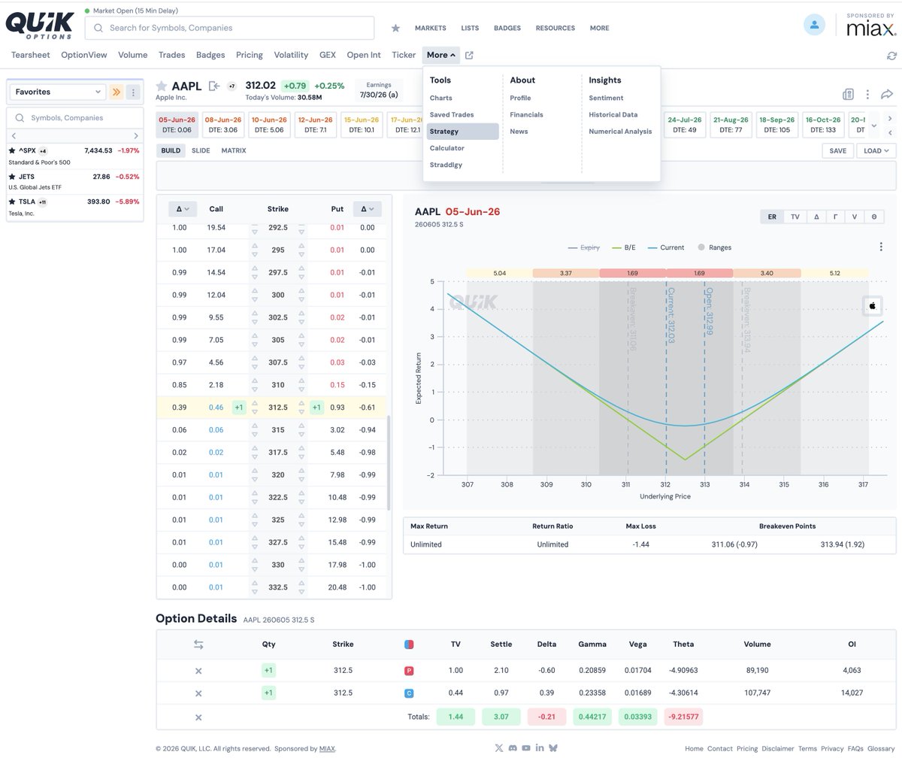Click the Discord footer icon

click(513, 747)
